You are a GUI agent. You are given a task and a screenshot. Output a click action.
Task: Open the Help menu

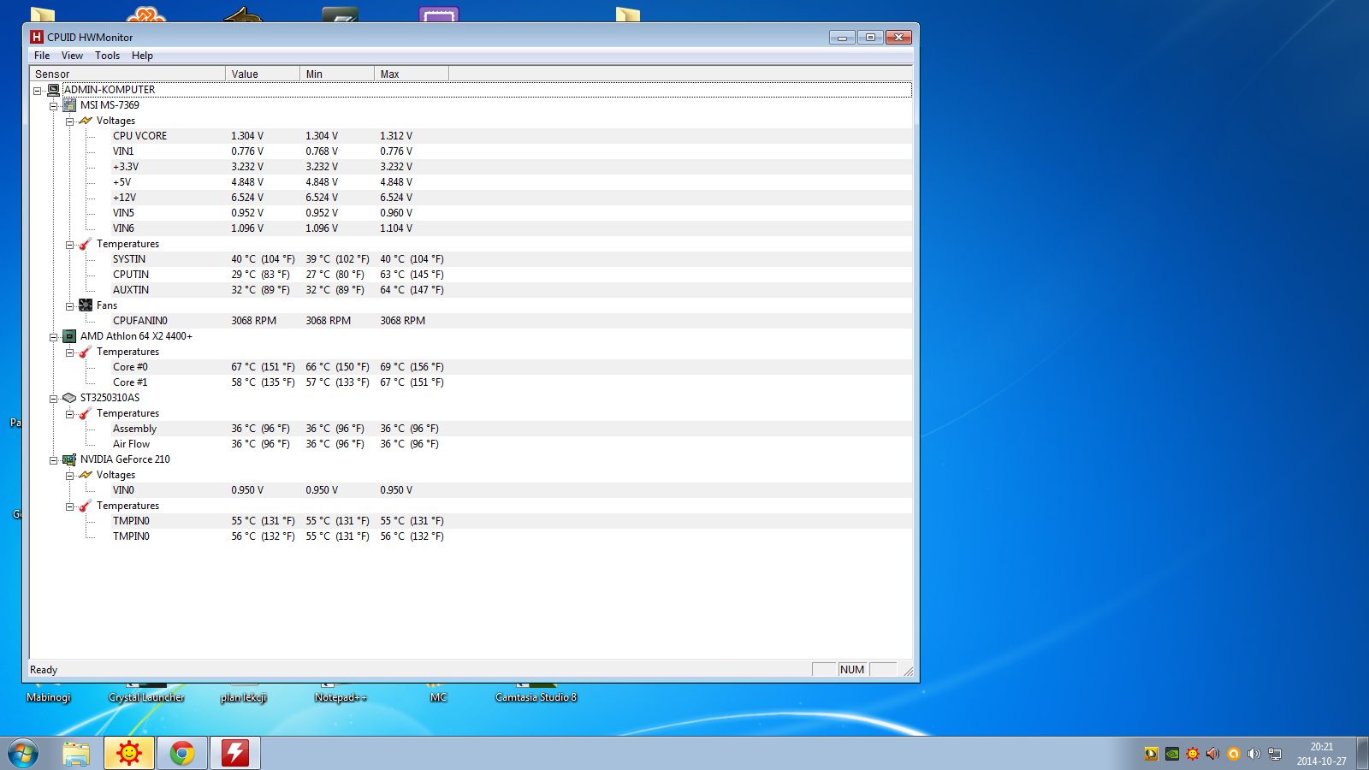point(142,56)
